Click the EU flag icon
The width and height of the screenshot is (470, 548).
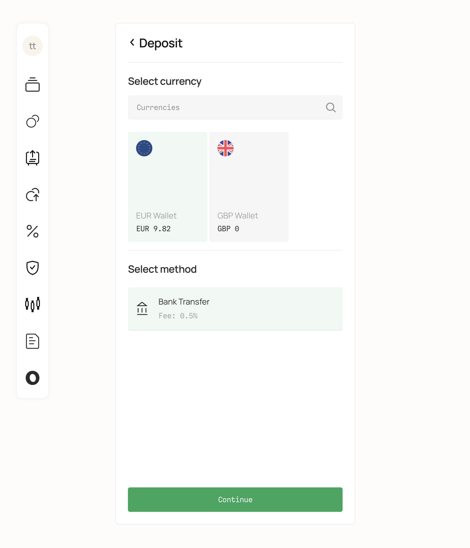pos(144,148)
